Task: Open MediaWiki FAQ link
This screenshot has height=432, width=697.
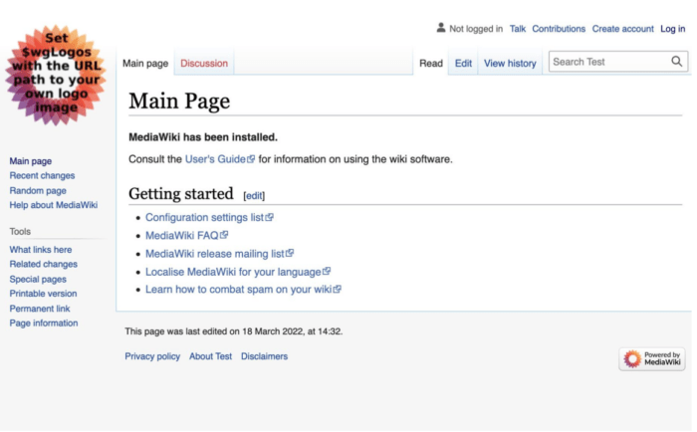Action: point(186,235)
